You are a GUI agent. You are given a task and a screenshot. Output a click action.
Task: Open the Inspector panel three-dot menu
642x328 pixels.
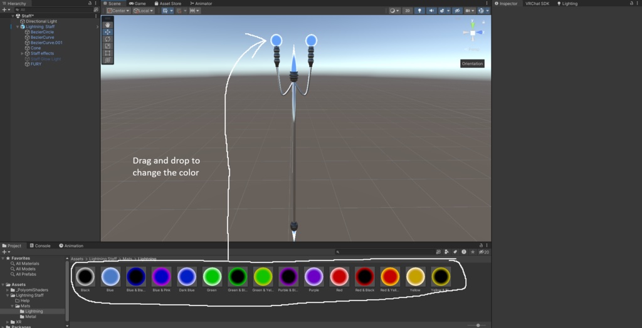click(x=637, y=3)
